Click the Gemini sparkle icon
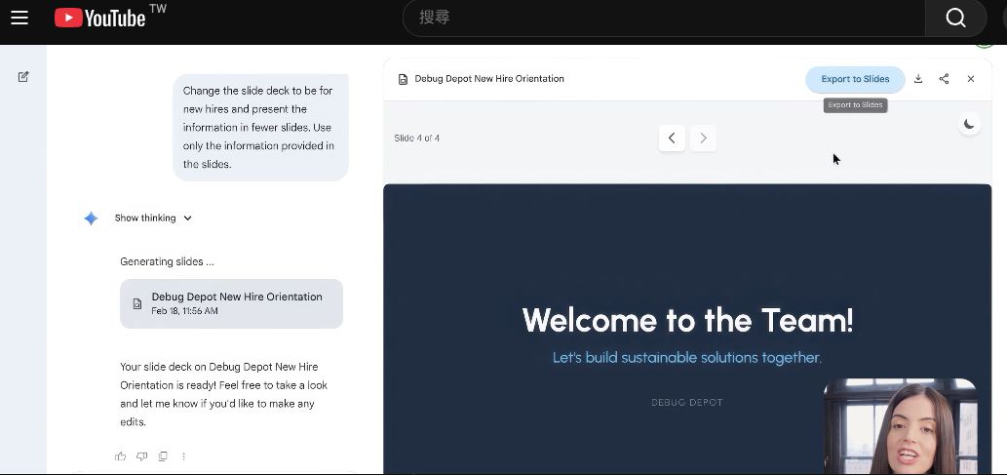Screen dimensions: 1007x475 (92, 218)
